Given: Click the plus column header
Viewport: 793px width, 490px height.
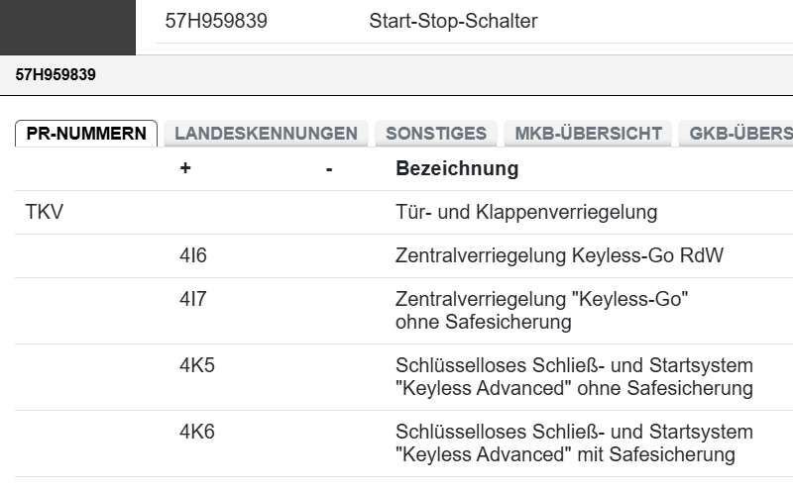Looking at the screenshot, I should [x=185, y=168].
